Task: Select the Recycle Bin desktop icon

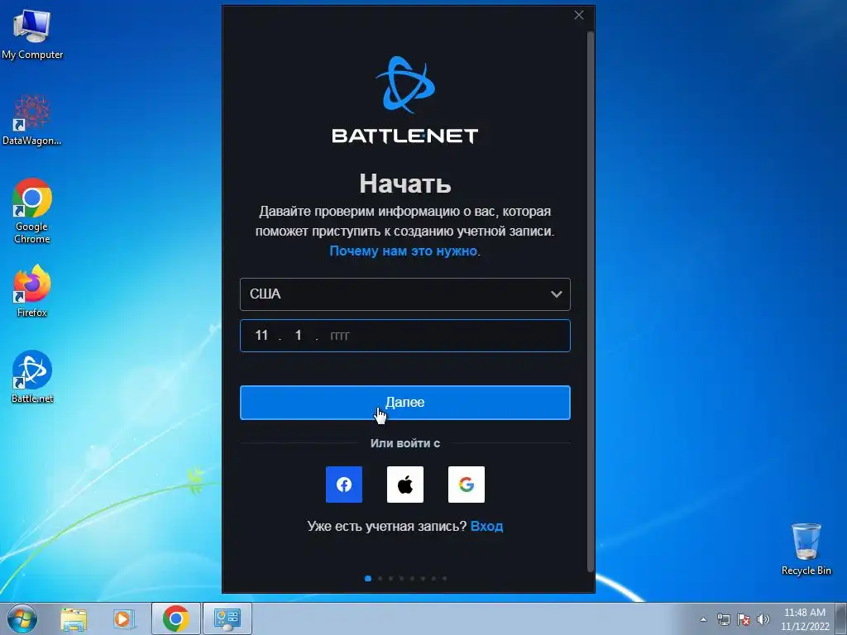Action: coord(806,549)
